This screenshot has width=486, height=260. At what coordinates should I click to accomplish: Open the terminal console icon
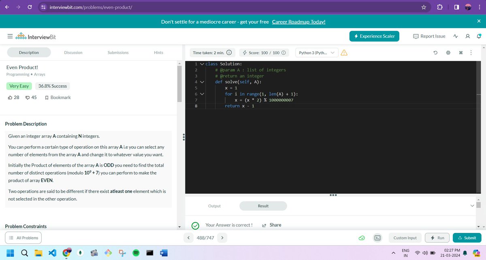click(x=377, y=238)
